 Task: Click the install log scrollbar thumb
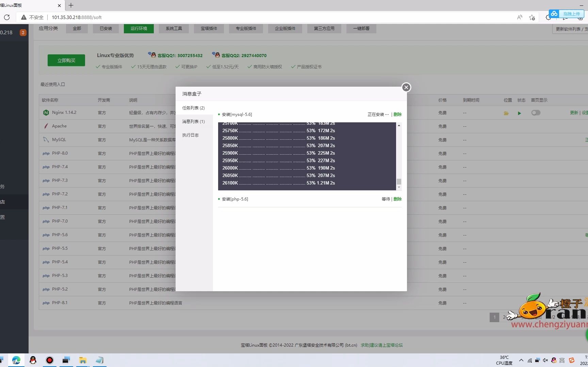coord(399,181)
